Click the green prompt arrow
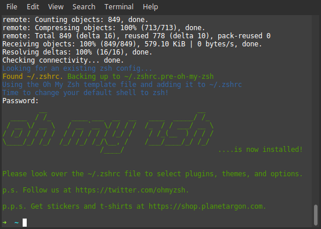 (5, 223)
